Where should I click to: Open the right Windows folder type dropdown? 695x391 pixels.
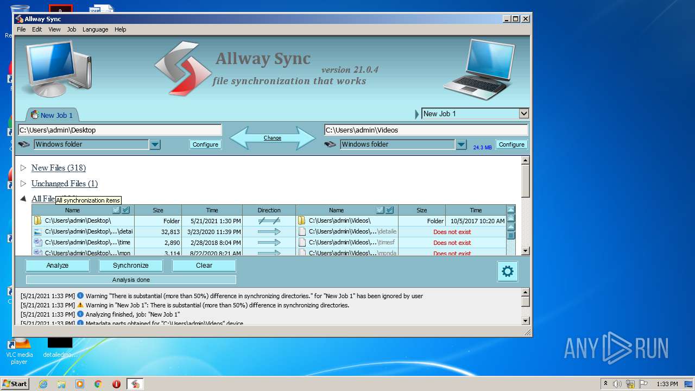pos(461,144)
